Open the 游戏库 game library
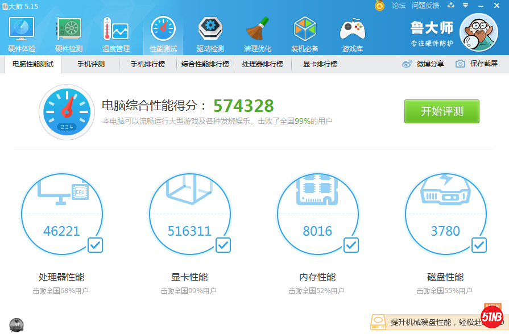The height and width of the screenshot is (334, 509). click(352, 32)
